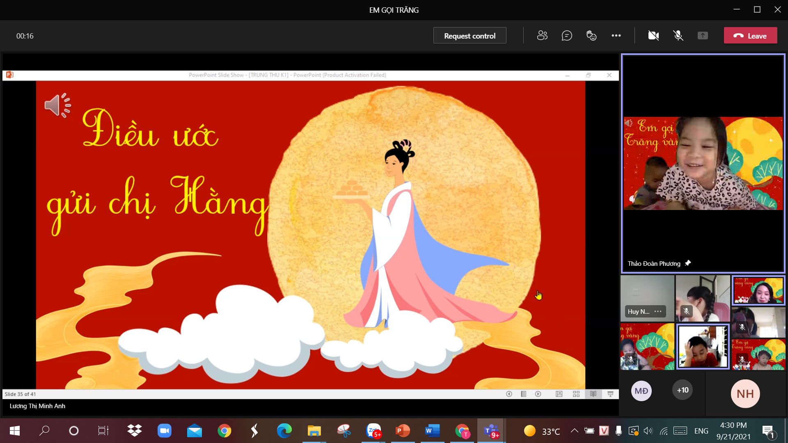Open PowerPoint from the taskbar
Viewport: 788px width, 443px height.
(403, 431)
